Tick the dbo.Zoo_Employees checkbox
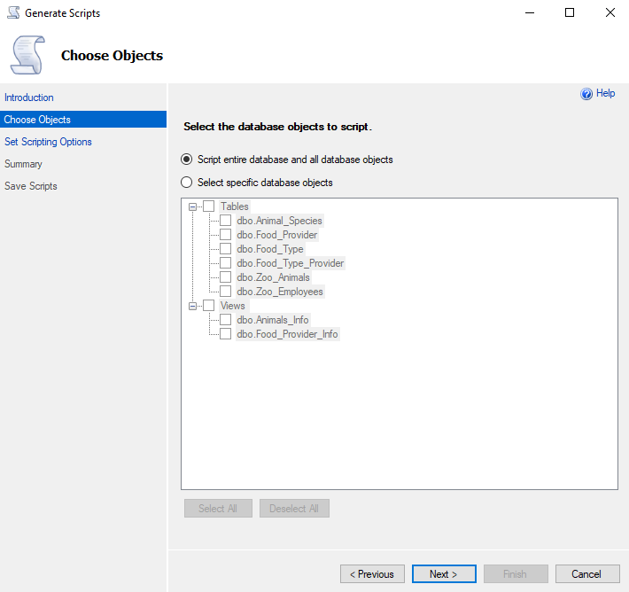The width and height of the screenshot is (629, 592). (x=225, y=292)
